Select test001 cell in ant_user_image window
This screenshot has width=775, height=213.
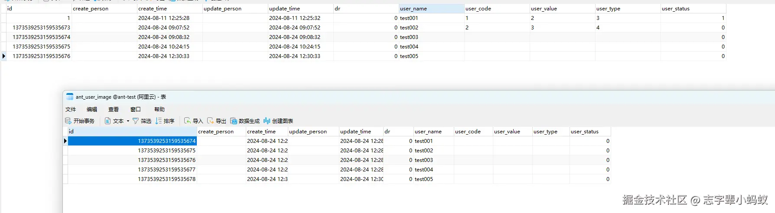point(433,141)
